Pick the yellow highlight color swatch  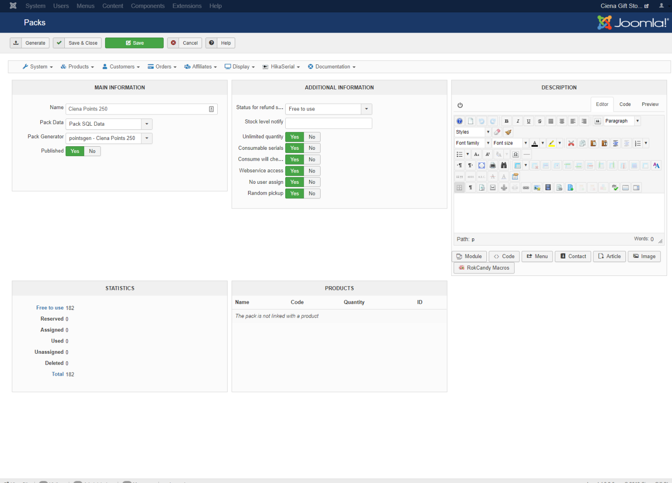point(552,143)
